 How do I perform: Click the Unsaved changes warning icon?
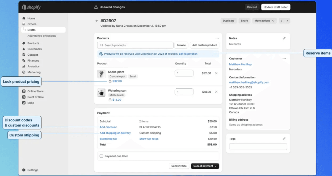[x=96, y=7]
